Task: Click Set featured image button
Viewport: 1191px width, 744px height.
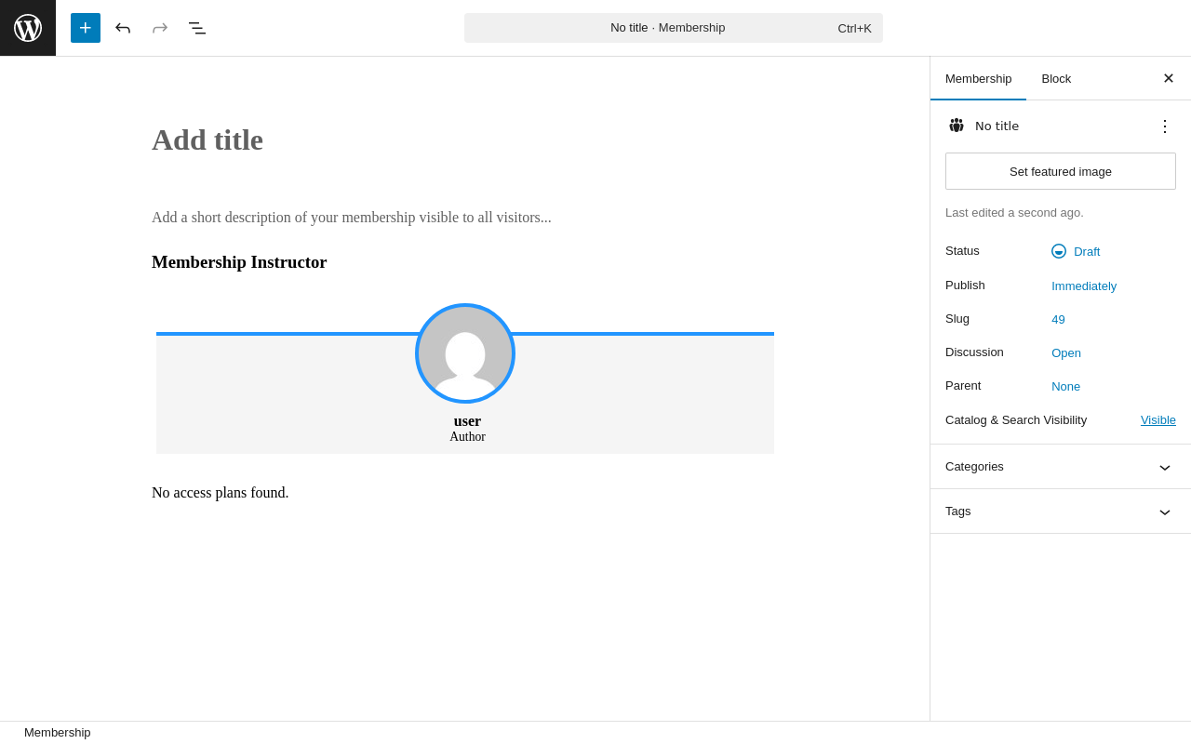Action: 1060,171
